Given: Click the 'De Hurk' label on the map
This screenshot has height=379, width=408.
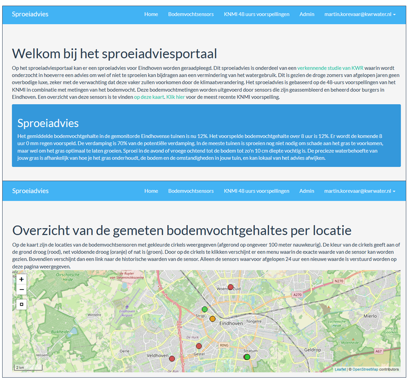Looking at the screenshot, I should pyautogui.click(x=193, y=337).
